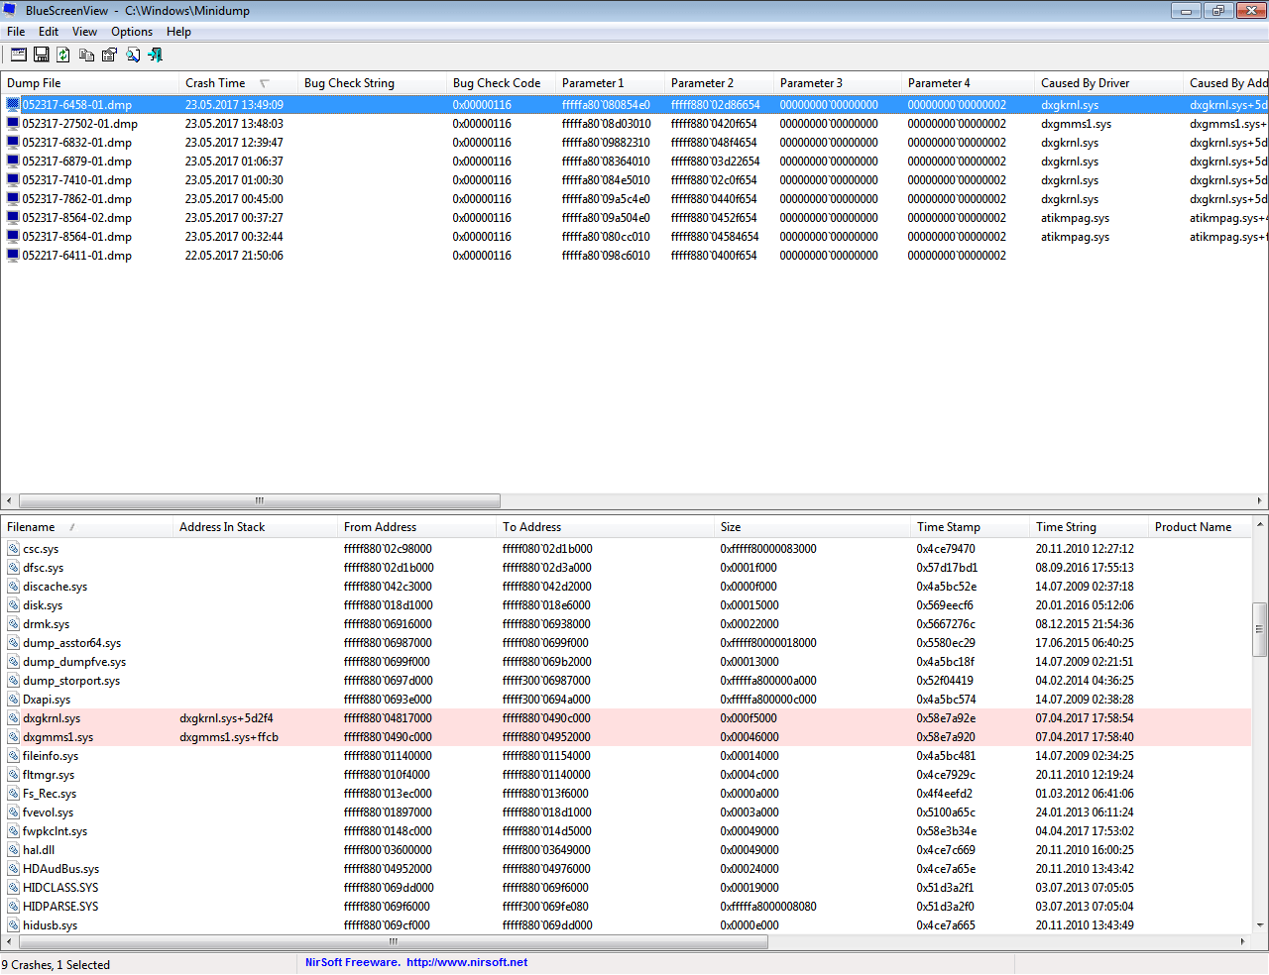The width and height of the screenshot is (1269, 975).
Task: Click icon of 052317-7410-01.dmp row
Action: [13, 180]
